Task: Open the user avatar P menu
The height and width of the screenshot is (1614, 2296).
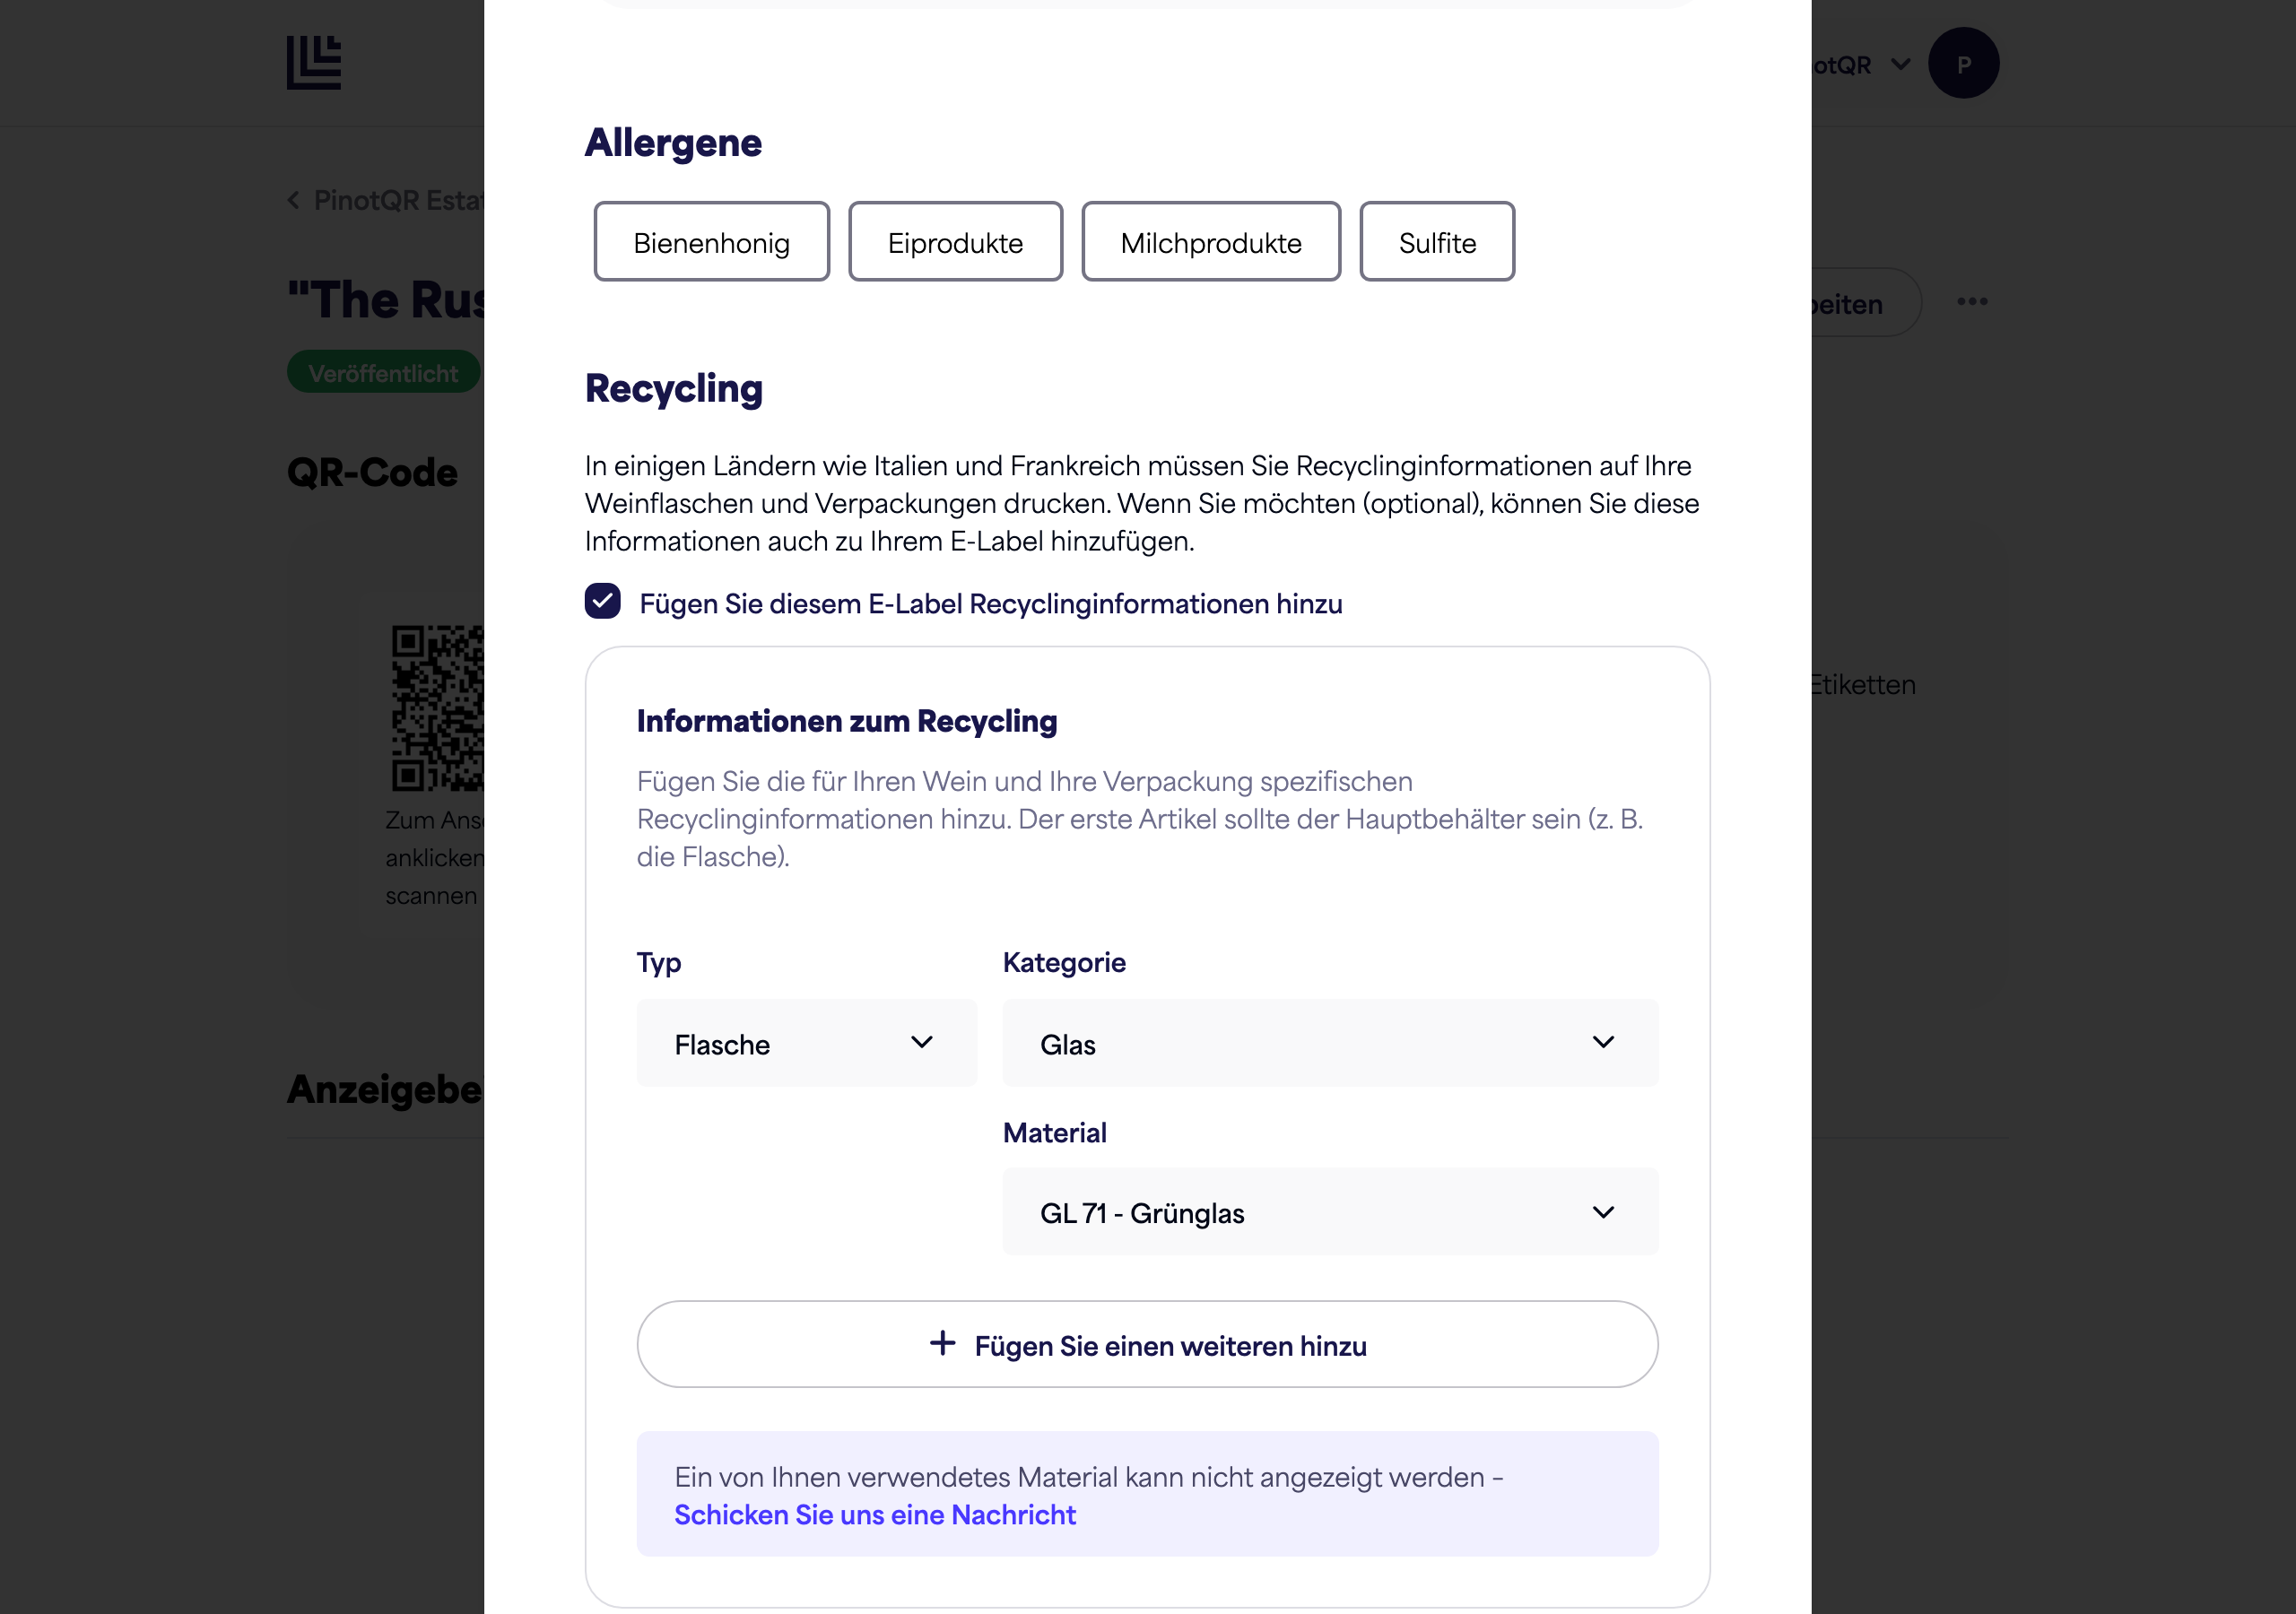Action: 1963,63
